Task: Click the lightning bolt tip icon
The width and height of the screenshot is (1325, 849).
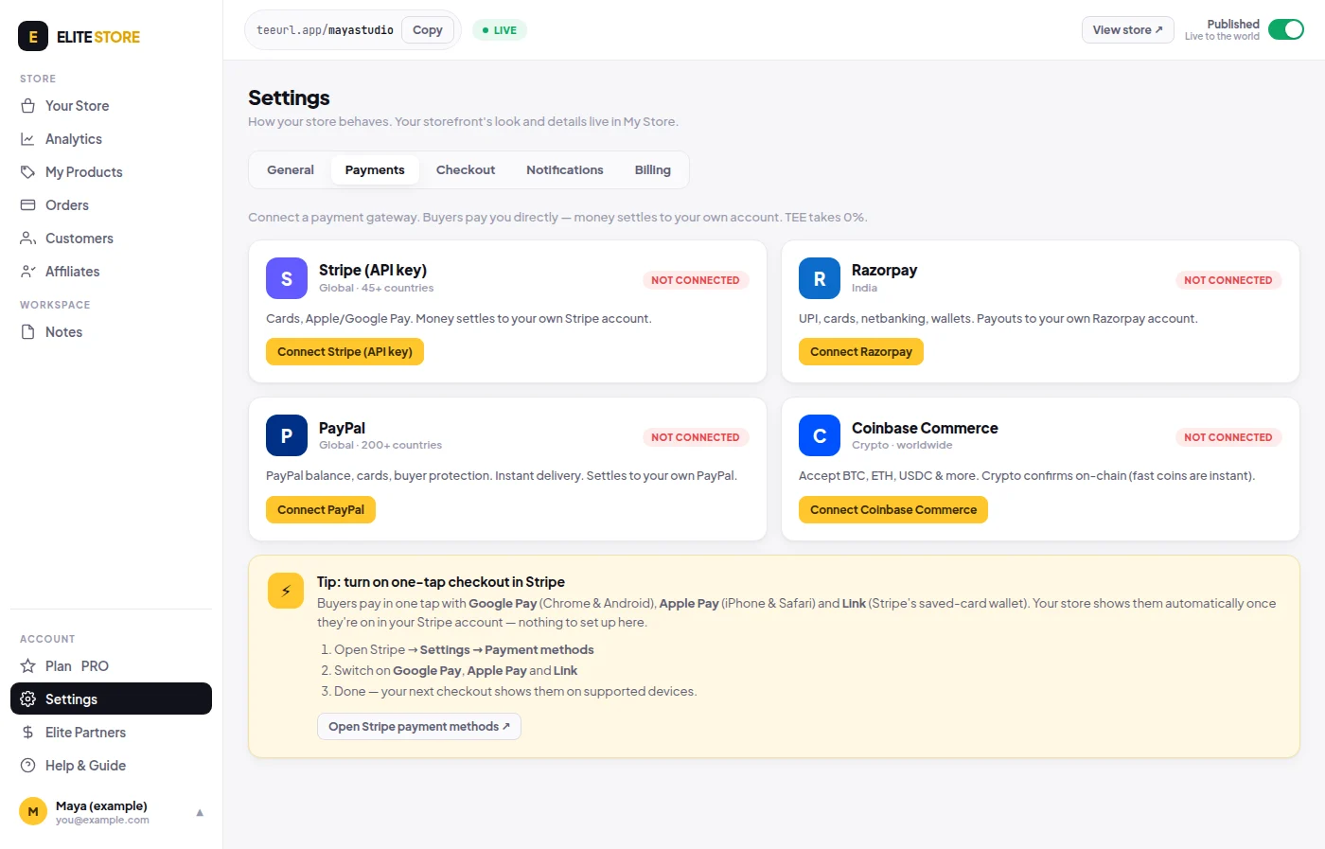Action: (x=286, y=591)
